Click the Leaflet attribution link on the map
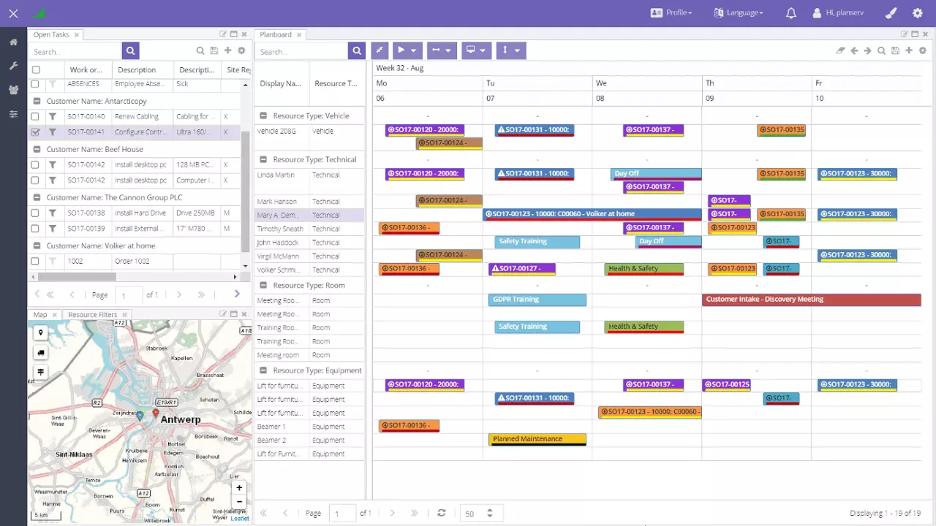This screenshot has height=526, width=936. click(240, 518)
